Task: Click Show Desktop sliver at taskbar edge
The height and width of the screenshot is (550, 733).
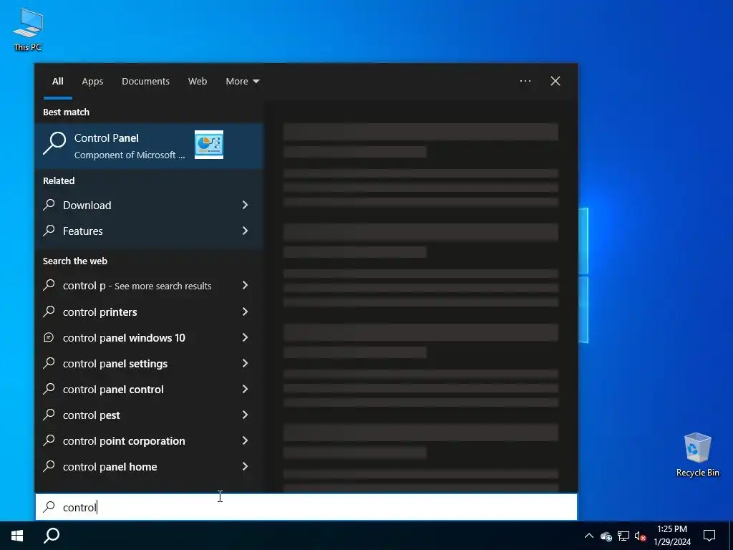Action: pyautogui.click(x=731, y=536)
